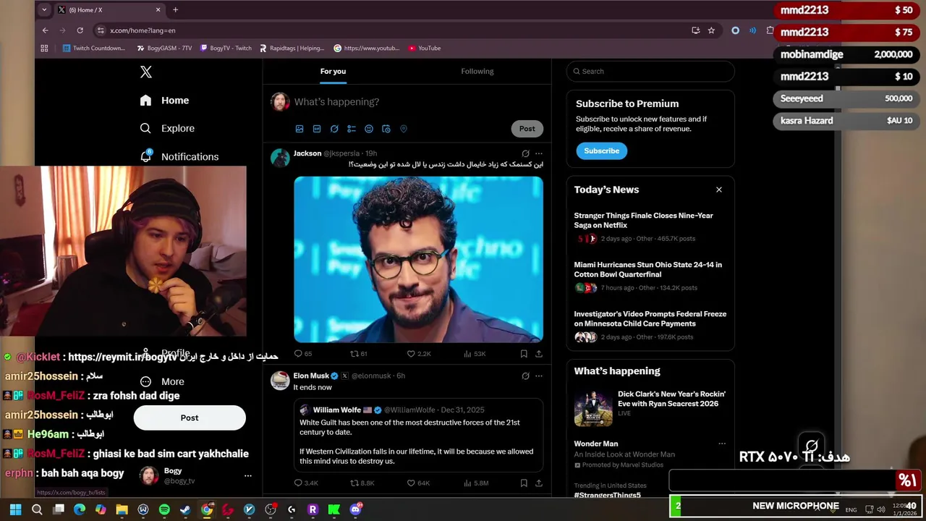This screenshot has height=521, width=926.
Task: Bookmark Elon Musk's post
Action: tap(524, 483)
